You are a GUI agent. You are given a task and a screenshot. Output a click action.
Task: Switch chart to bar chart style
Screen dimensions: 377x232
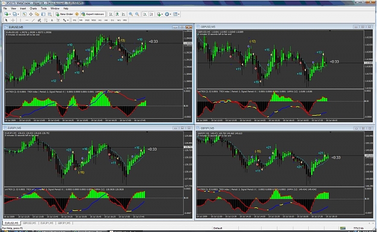(x=111, y=14)
